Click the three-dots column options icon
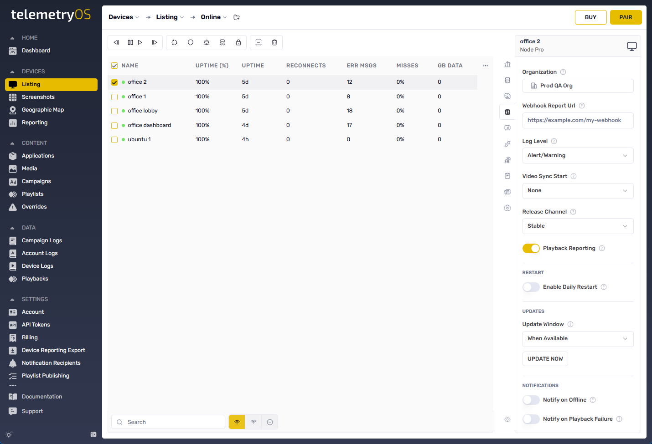This screenshot has height=444, width=652. point(486,66)
